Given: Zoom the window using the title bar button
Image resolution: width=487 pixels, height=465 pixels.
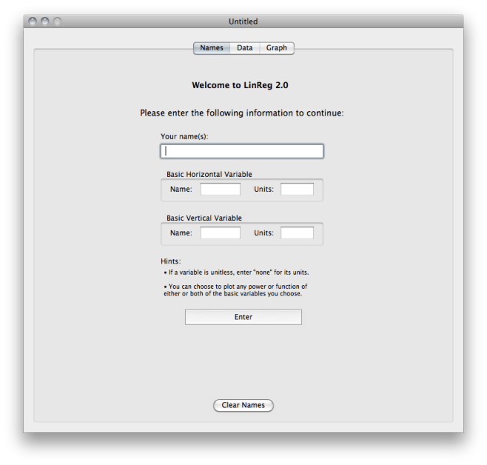Looking at the screenshot, I should tap(57, 22).
